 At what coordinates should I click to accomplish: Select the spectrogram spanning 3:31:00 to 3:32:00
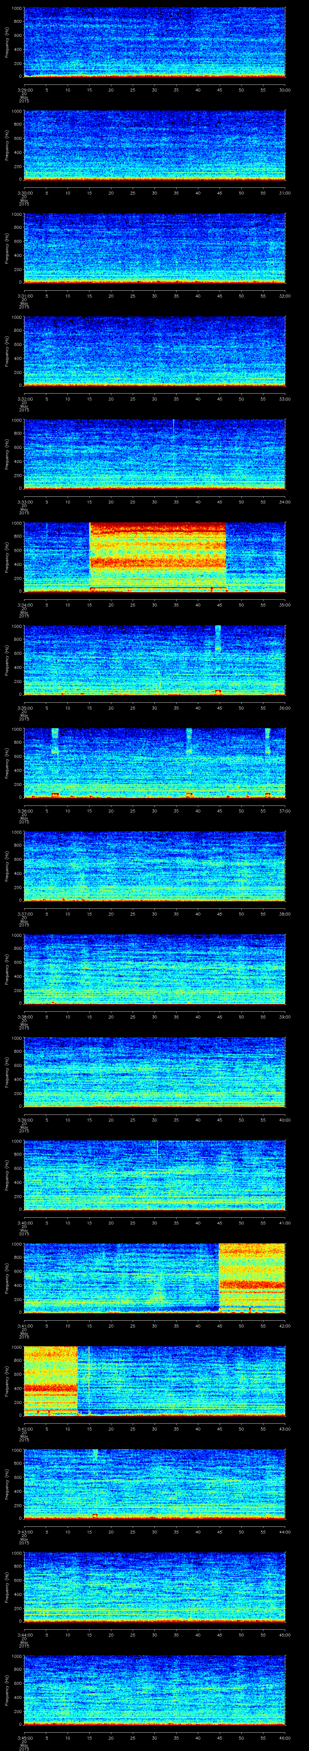tap(154, 248)
